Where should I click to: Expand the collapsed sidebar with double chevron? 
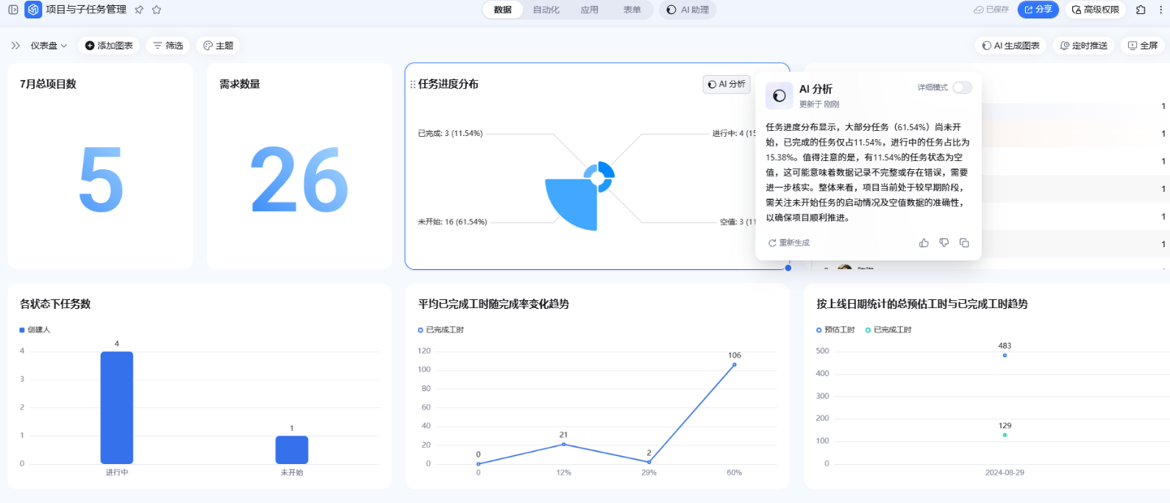[x=15, y=46]
